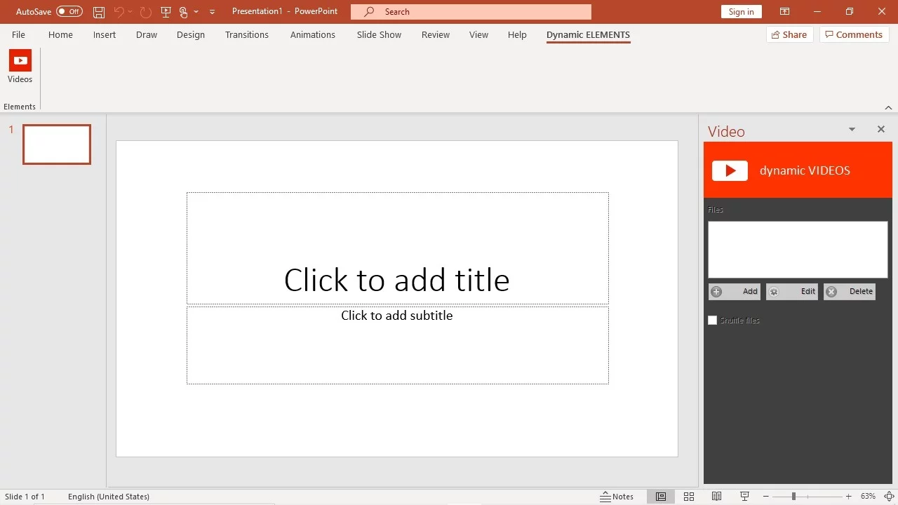Screen dimensions: 898x505
Task: Switch to the Help tab
Action: point(517,34)
